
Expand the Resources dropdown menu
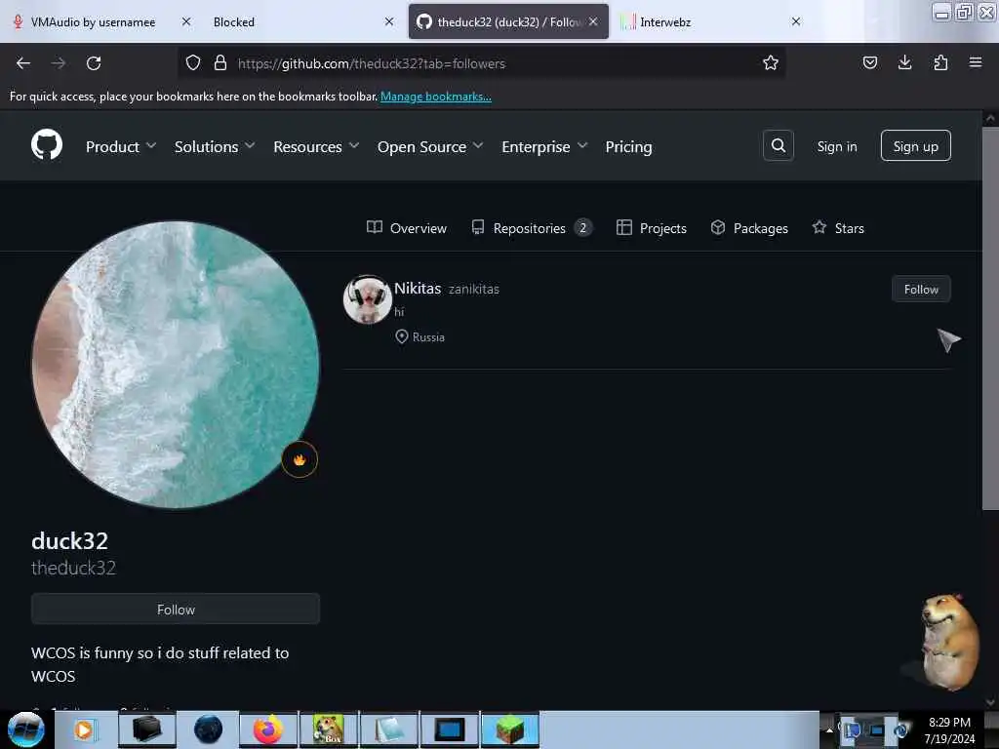pyautogui.click(x=316, y=146)
